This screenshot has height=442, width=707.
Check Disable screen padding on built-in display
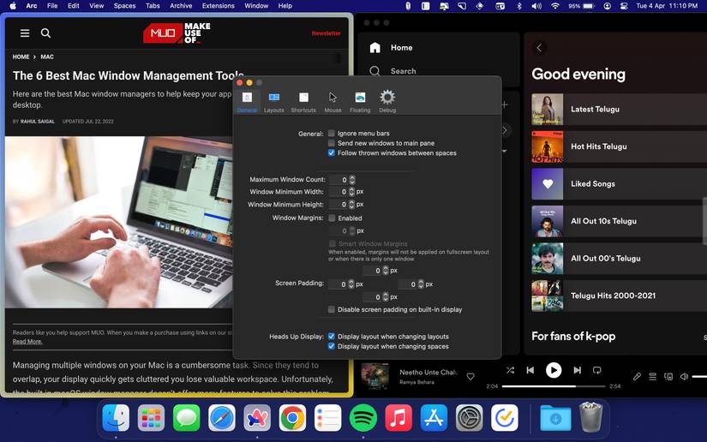point(332,309)
